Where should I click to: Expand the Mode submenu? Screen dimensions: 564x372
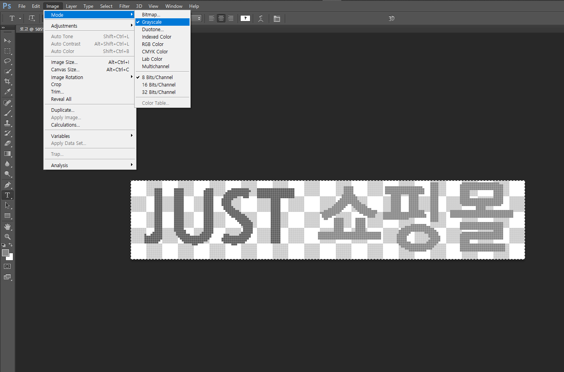90,15
